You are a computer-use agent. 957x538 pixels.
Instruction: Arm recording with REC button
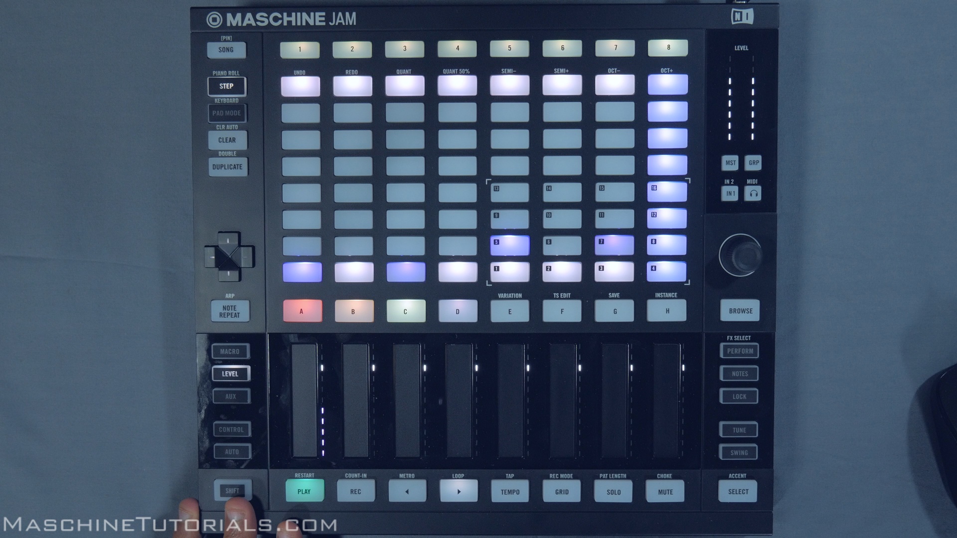pyautogui.click(x=356, y=491)
